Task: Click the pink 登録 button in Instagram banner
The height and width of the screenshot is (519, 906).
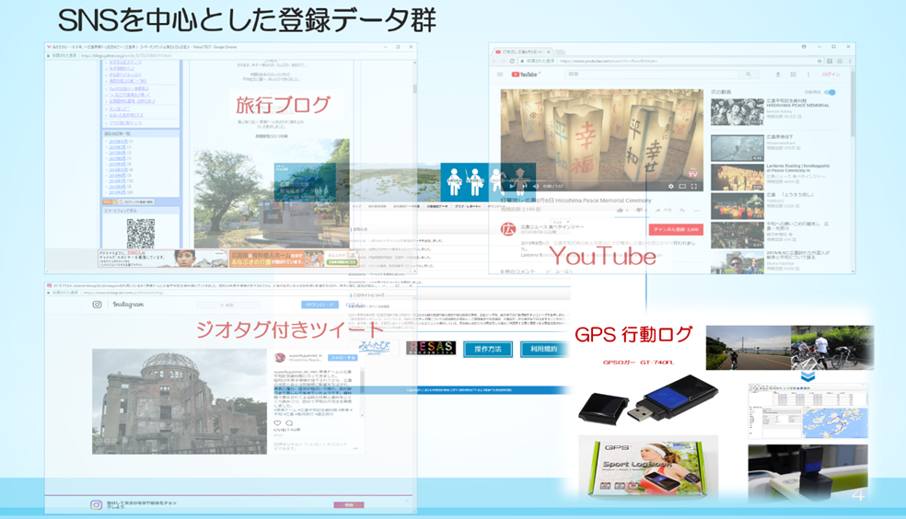Action: point(349,505)
